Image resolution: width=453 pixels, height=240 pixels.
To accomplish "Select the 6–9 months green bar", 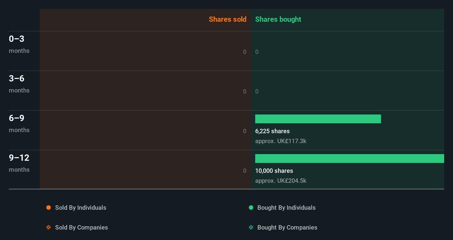I will 318,119.
